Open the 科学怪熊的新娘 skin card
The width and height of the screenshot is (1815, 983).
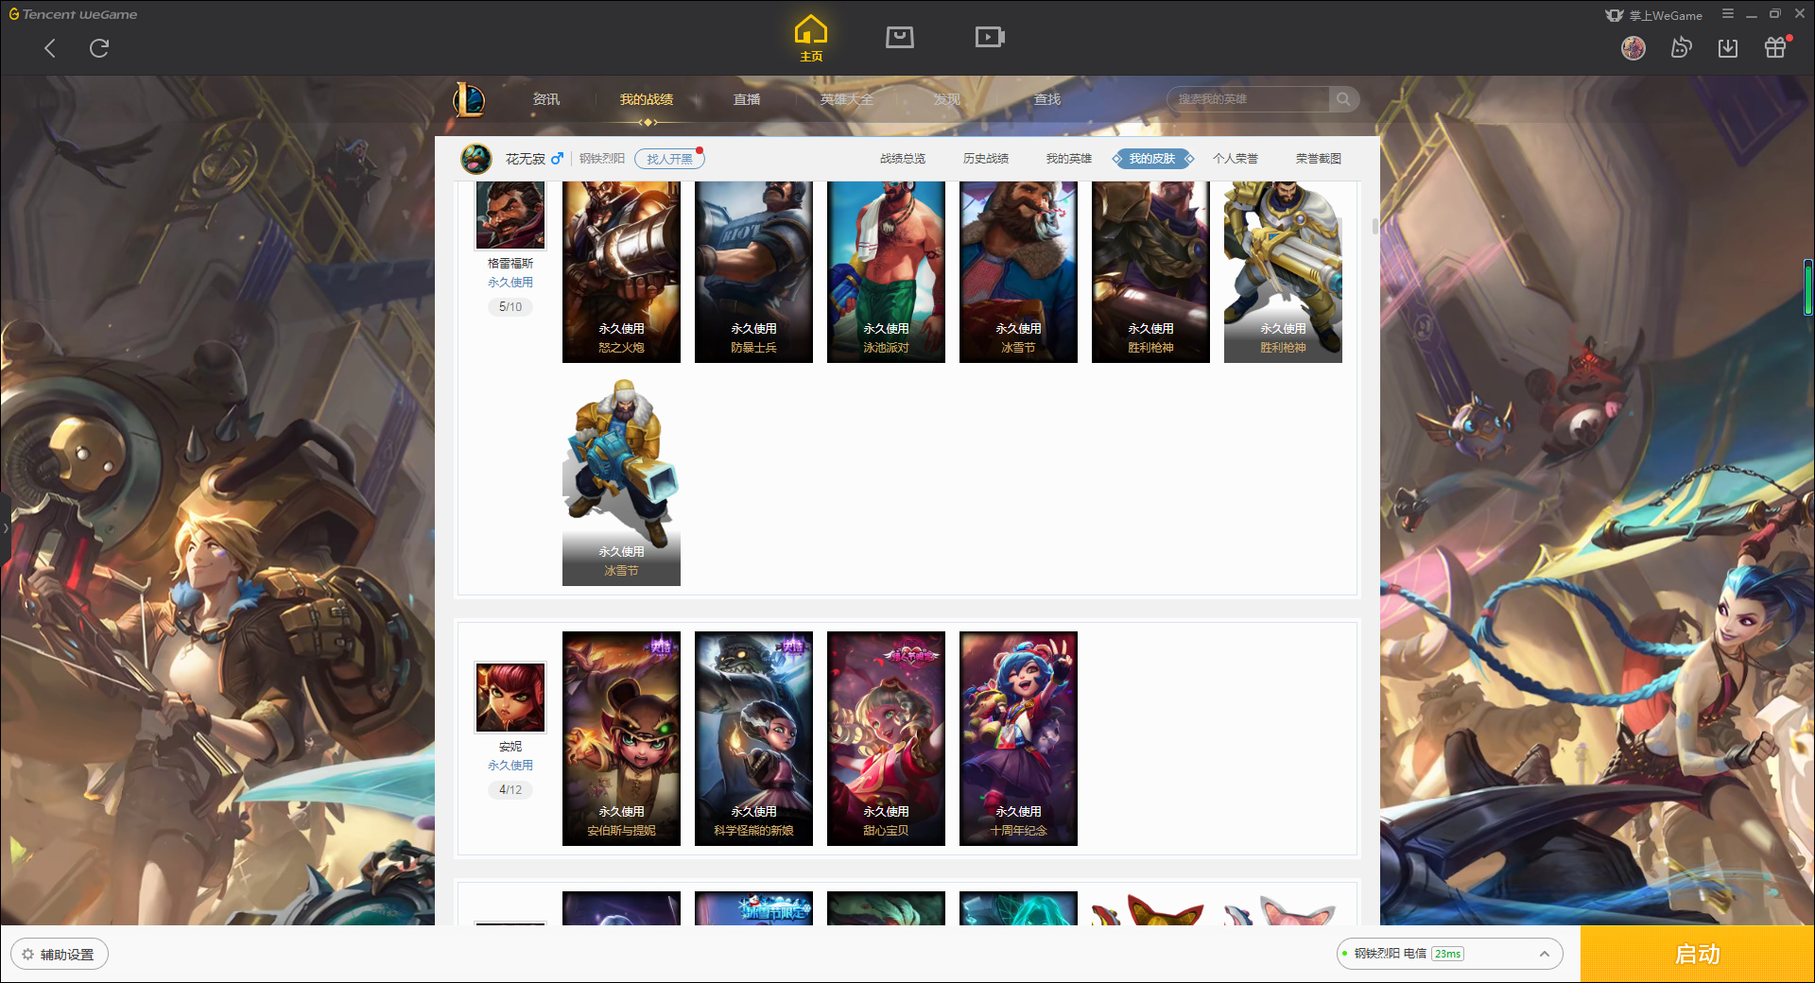tap(753, 738)
